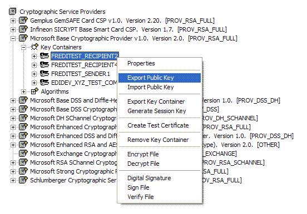
Task: Collapse the Key Containers node
Action: coord(23,47)
